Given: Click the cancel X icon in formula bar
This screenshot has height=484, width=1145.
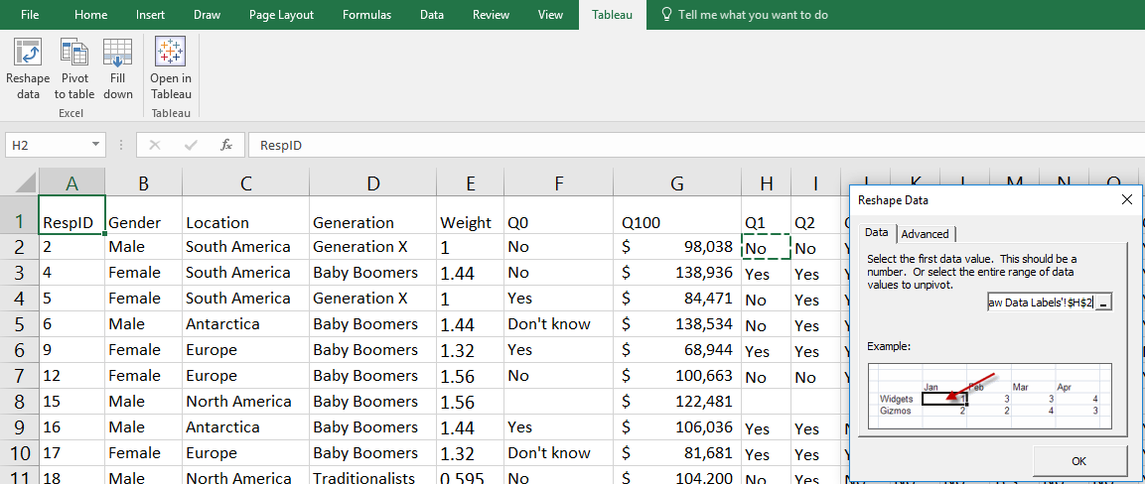Looking at the screenshot, I should coord(154,145).
